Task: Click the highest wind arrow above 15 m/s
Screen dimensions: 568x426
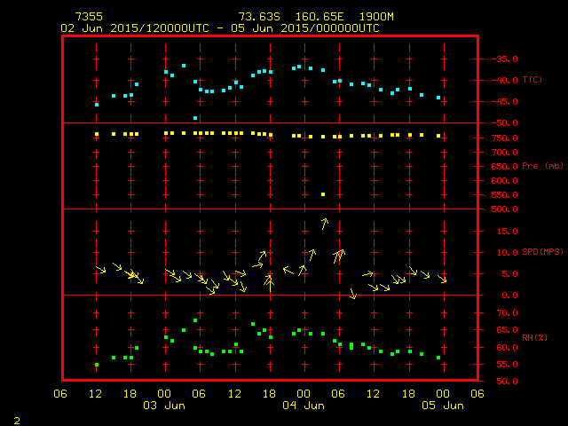Action: [x=325, y=223]
